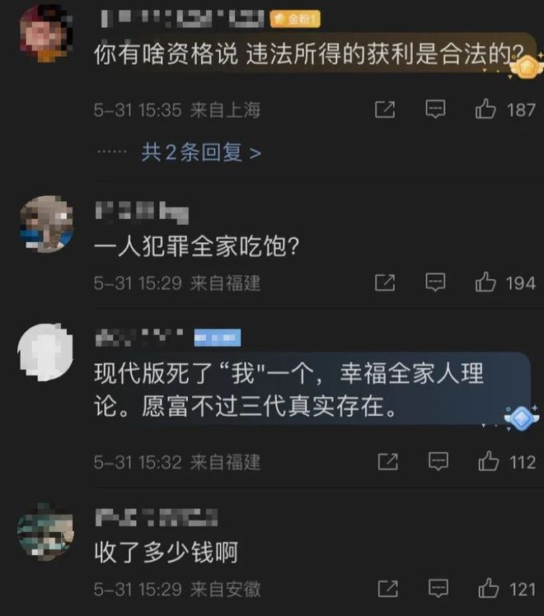Tap the 金粉1 badge
This screenshot has height=616, width=544.
click(x=295, y=19)
